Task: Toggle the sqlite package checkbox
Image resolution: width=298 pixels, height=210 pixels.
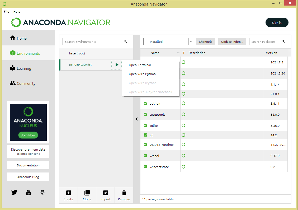Action: point(145,125)
